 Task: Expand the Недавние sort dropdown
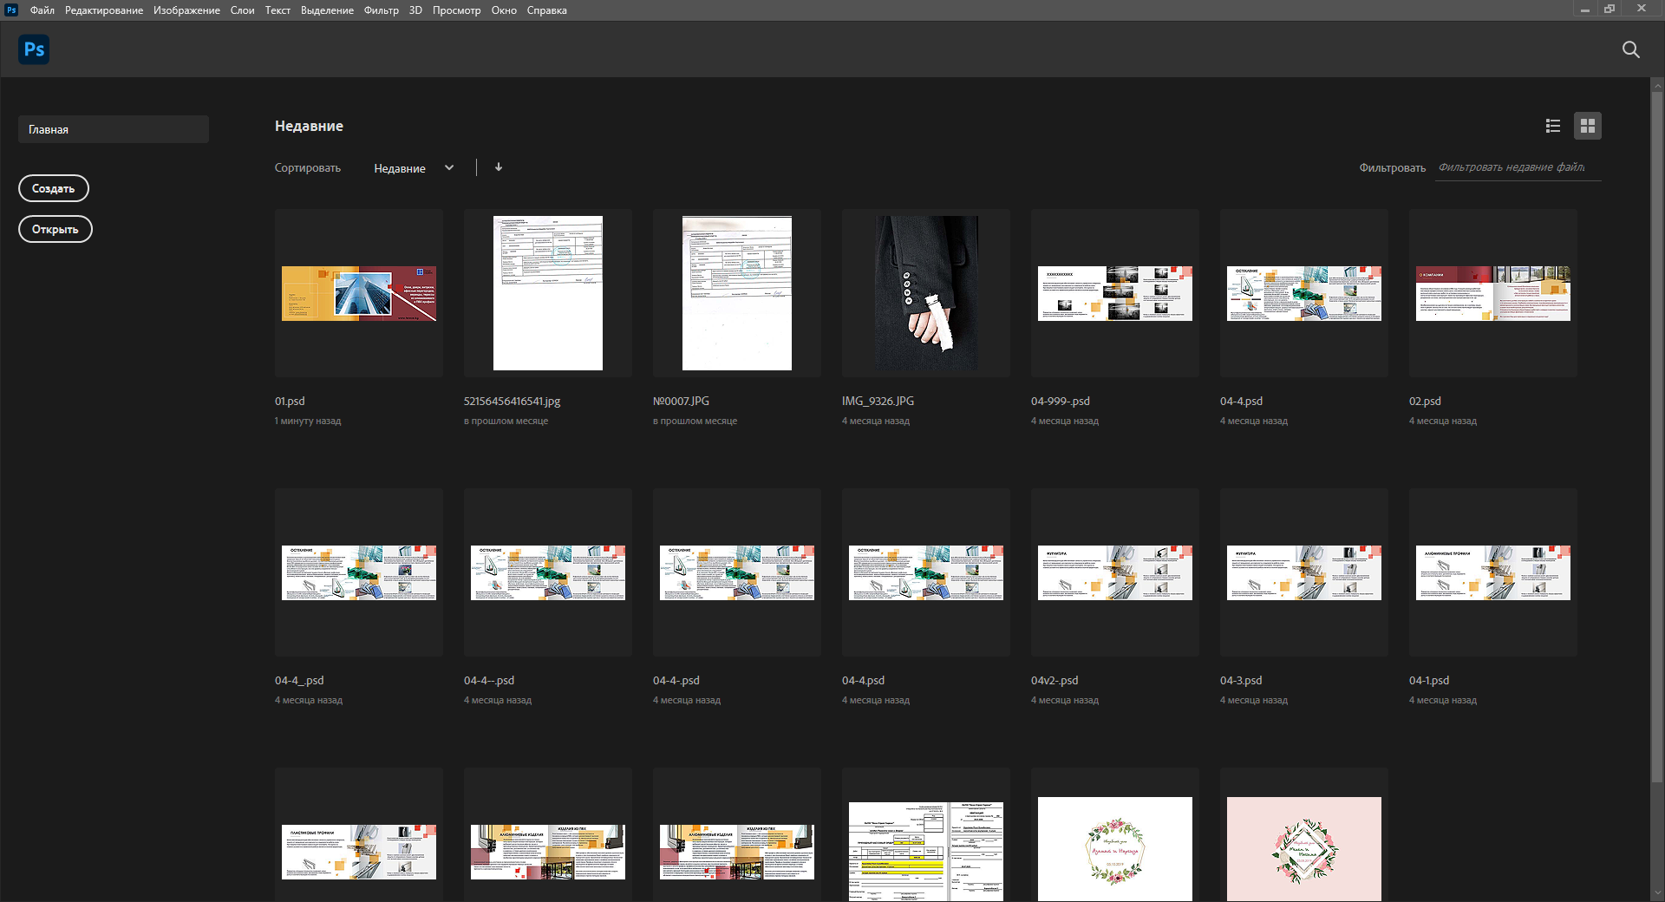tap(413, 168)
